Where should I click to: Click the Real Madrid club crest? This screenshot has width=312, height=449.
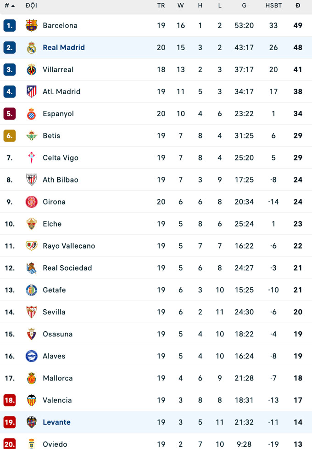click(31, 47)
